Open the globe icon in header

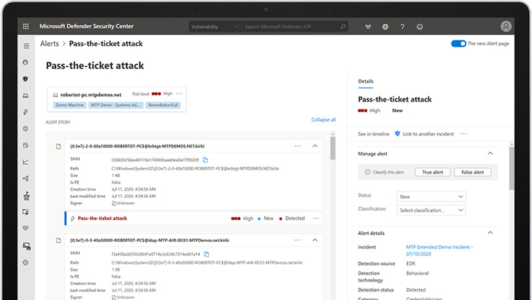385,27
